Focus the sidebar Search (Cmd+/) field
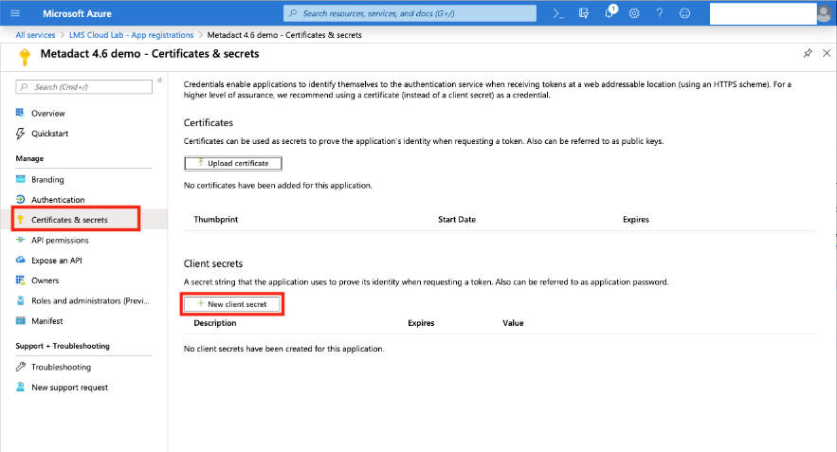 (84, 87)
